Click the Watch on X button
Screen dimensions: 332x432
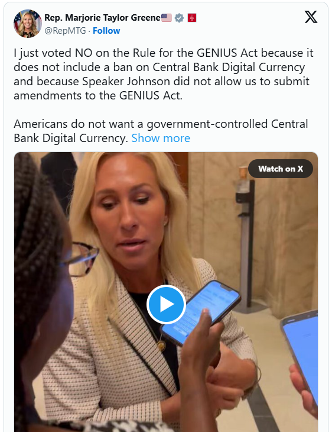point(280,169)
